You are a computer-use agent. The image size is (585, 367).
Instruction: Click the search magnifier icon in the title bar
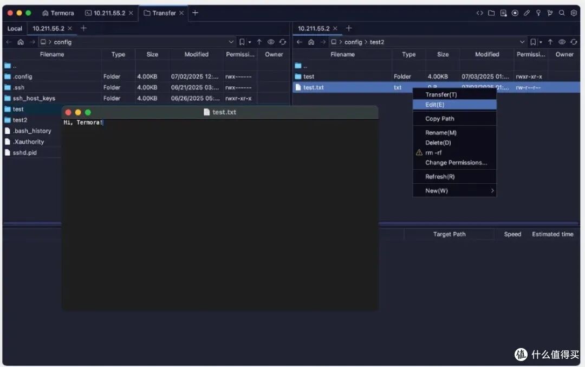click(x=562, y=12)
